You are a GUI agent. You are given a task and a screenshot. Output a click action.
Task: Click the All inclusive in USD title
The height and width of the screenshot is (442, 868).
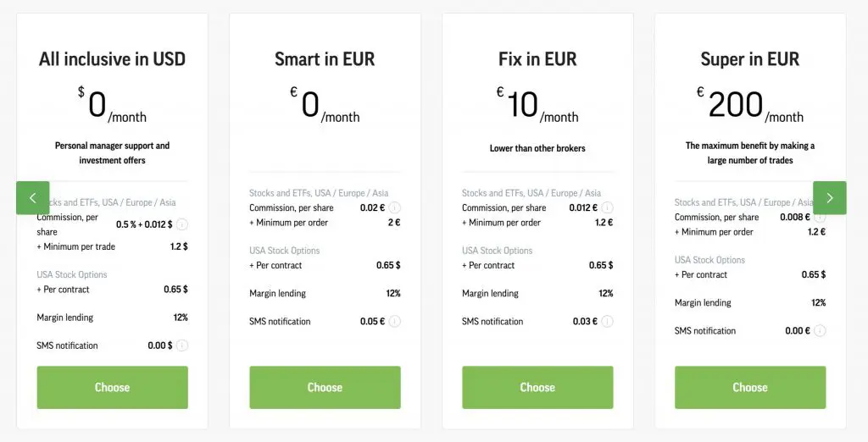pyautogui.click(x=113, y=58)
